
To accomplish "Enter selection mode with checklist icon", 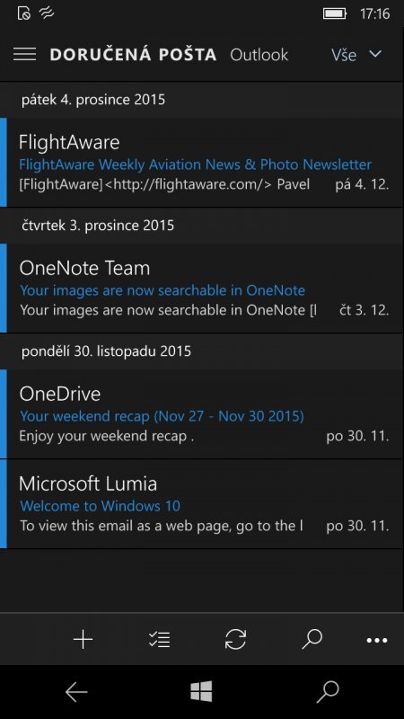I will coord(160,639).
